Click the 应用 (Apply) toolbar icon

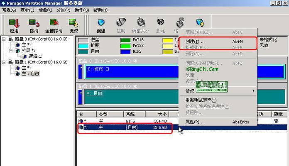click(14, 23)
